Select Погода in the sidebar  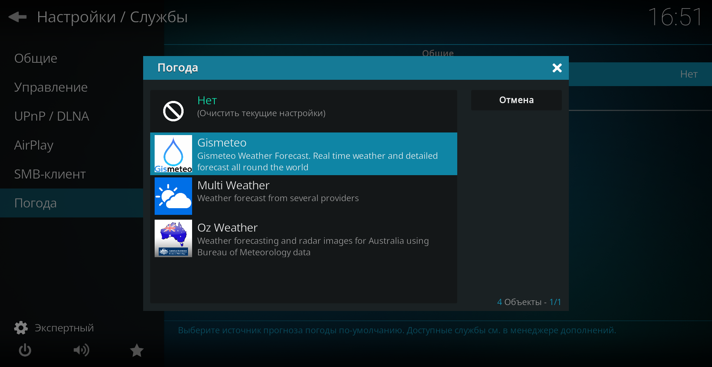[x=72, y=203]
